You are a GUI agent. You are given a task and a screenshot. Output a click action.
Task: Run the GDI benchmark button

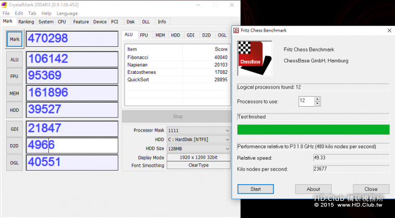click(x=15, y=129)
